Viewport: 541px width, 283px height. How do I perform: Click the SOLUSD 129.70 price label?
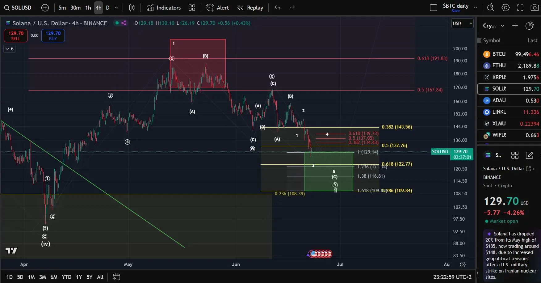pos(452,154)
